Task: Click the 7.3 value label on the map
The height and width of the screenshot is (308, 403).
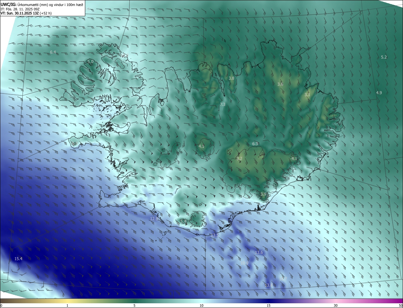Action: coord(223,104)
